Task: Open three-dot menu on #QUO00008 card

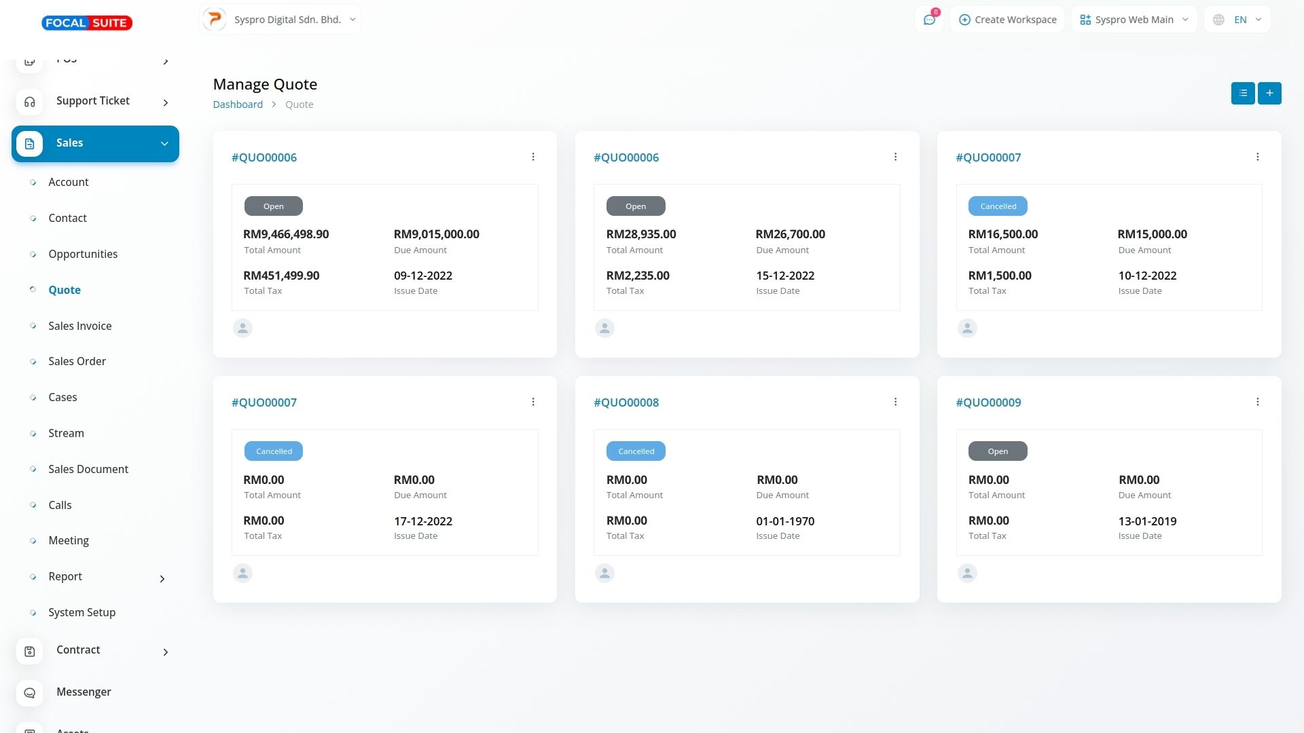Action: point(895,402)
